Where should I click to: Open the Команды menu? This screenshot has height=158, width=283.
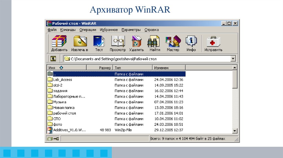(68, 30)
